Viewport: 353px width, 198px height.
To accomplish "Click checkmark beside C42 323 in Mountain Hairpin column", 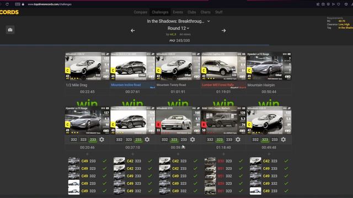I will 286,161.
